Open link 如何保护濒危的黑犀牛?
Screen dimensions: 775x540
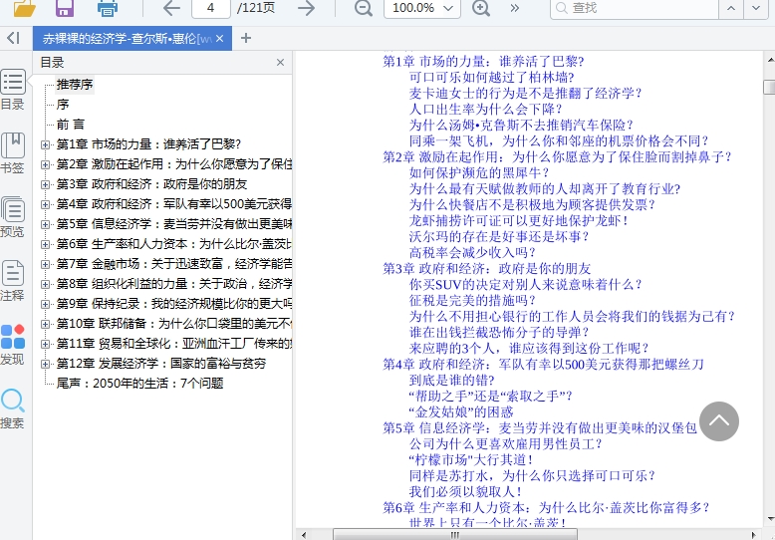click(479, 172)
